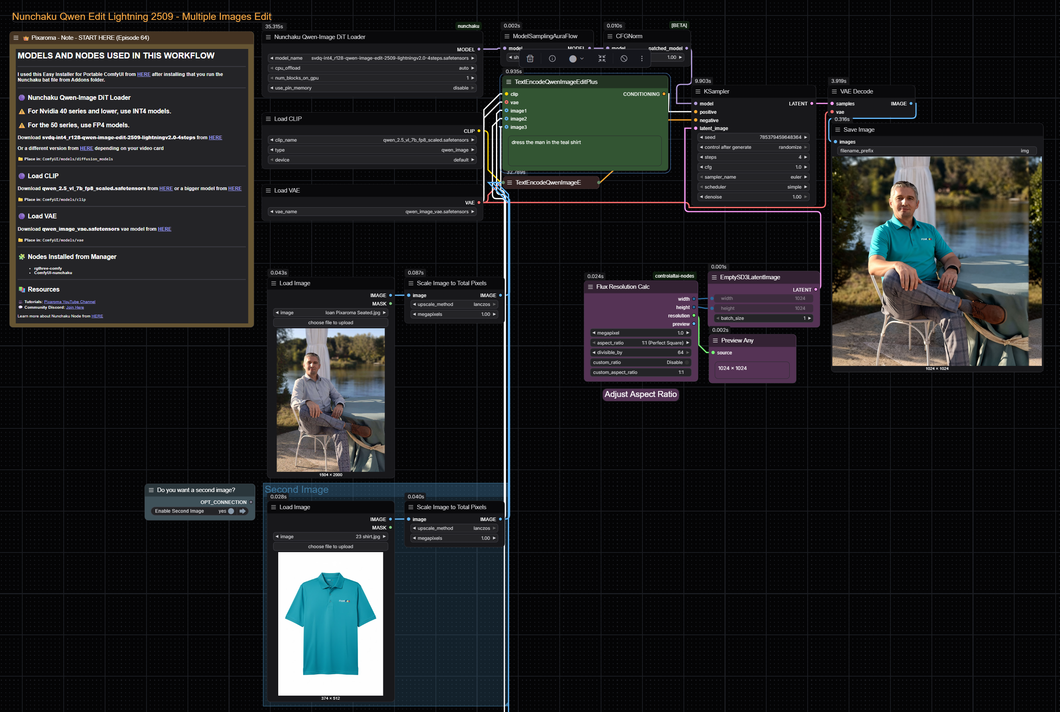
Task: Open the Pixaroma YouTube Channel link
Action: click(70, 302)
